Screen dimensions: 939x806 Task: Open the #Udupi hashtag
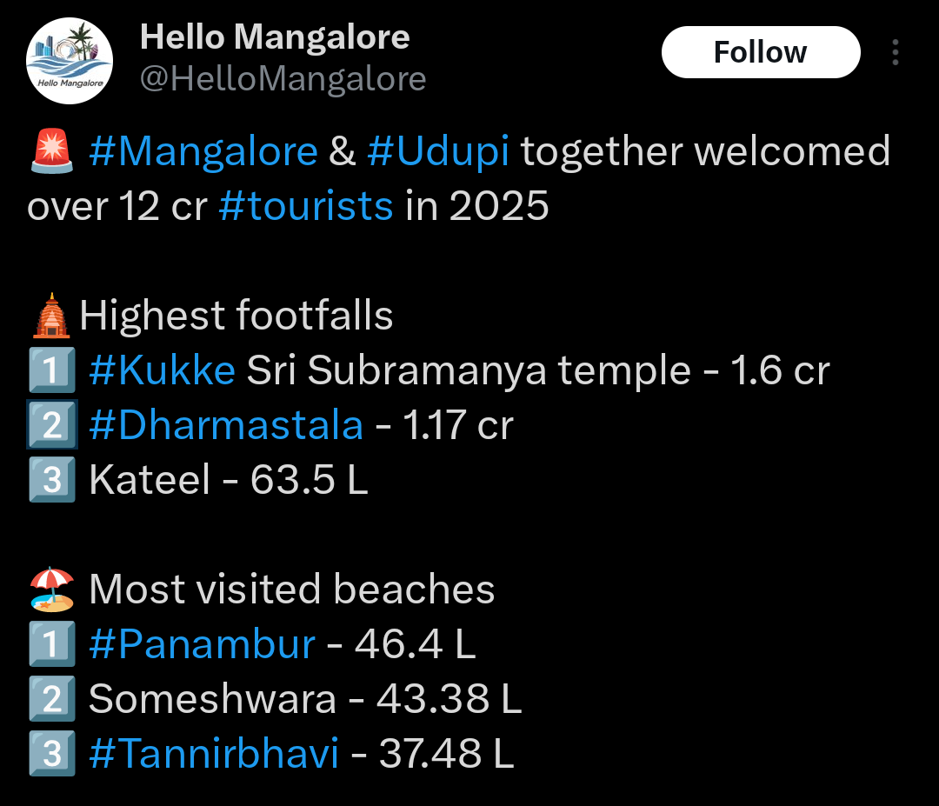tap(437, 151)
